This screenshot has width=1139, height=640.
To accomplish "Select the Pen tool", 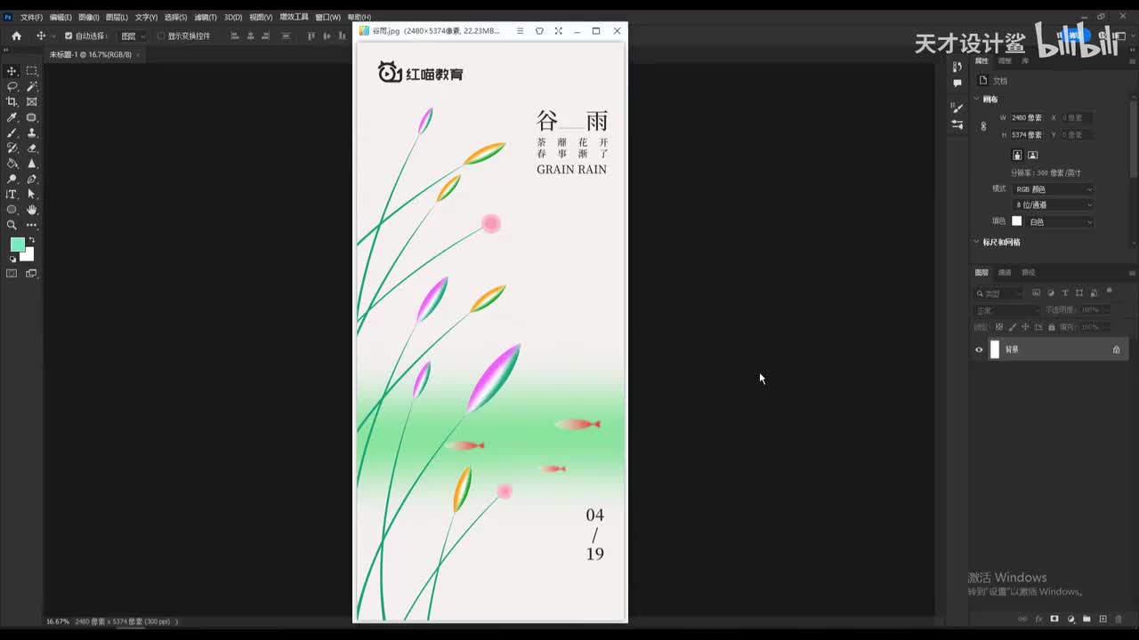I will 32,179.
